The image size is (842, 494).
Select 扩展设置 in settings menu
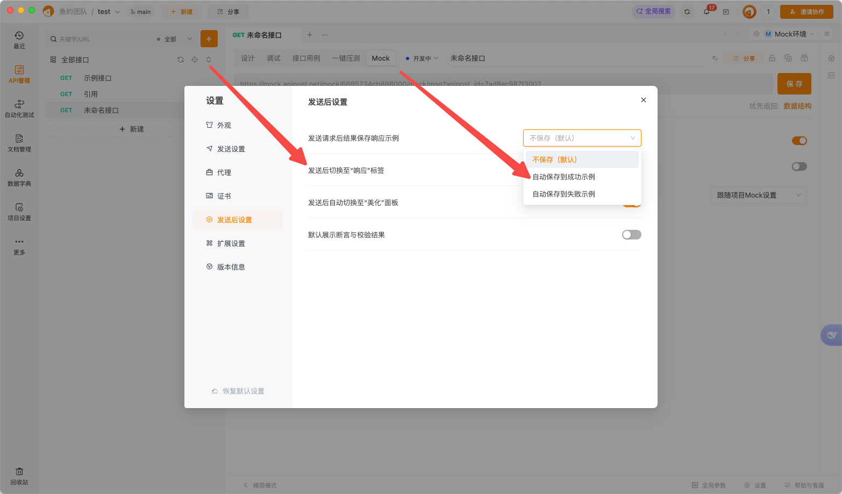pyautogui.click(x=238, y=243)
